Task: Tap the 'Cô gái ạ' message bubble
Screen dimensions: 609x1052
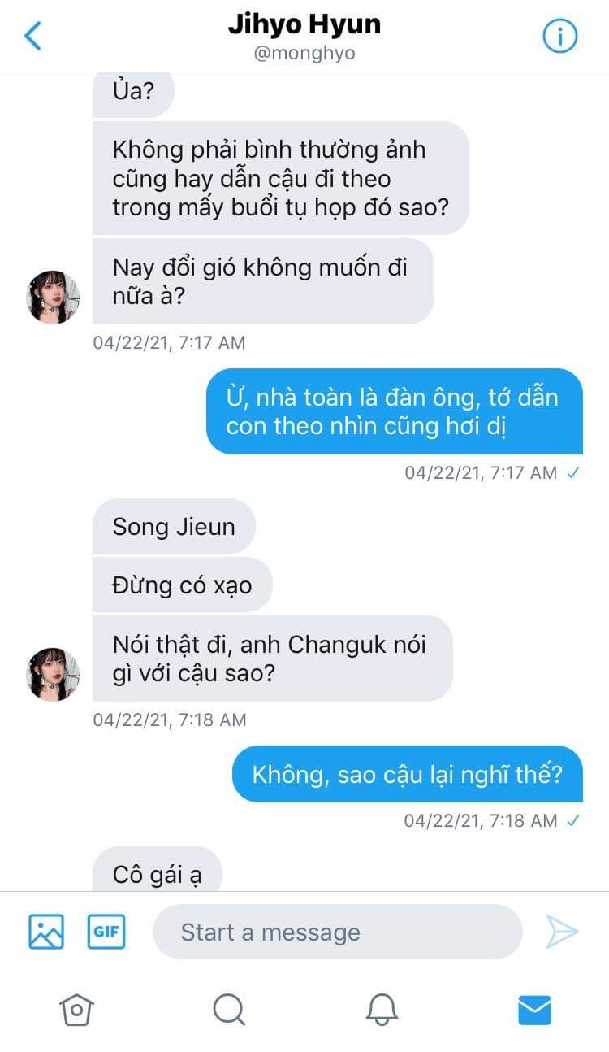Action: pos(157,872)
